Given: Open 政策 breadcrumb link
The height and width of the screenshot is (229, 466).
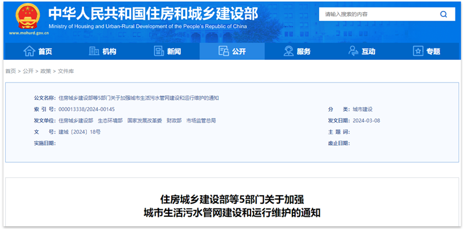Looking at the screenshot, I should coord(46,71).
